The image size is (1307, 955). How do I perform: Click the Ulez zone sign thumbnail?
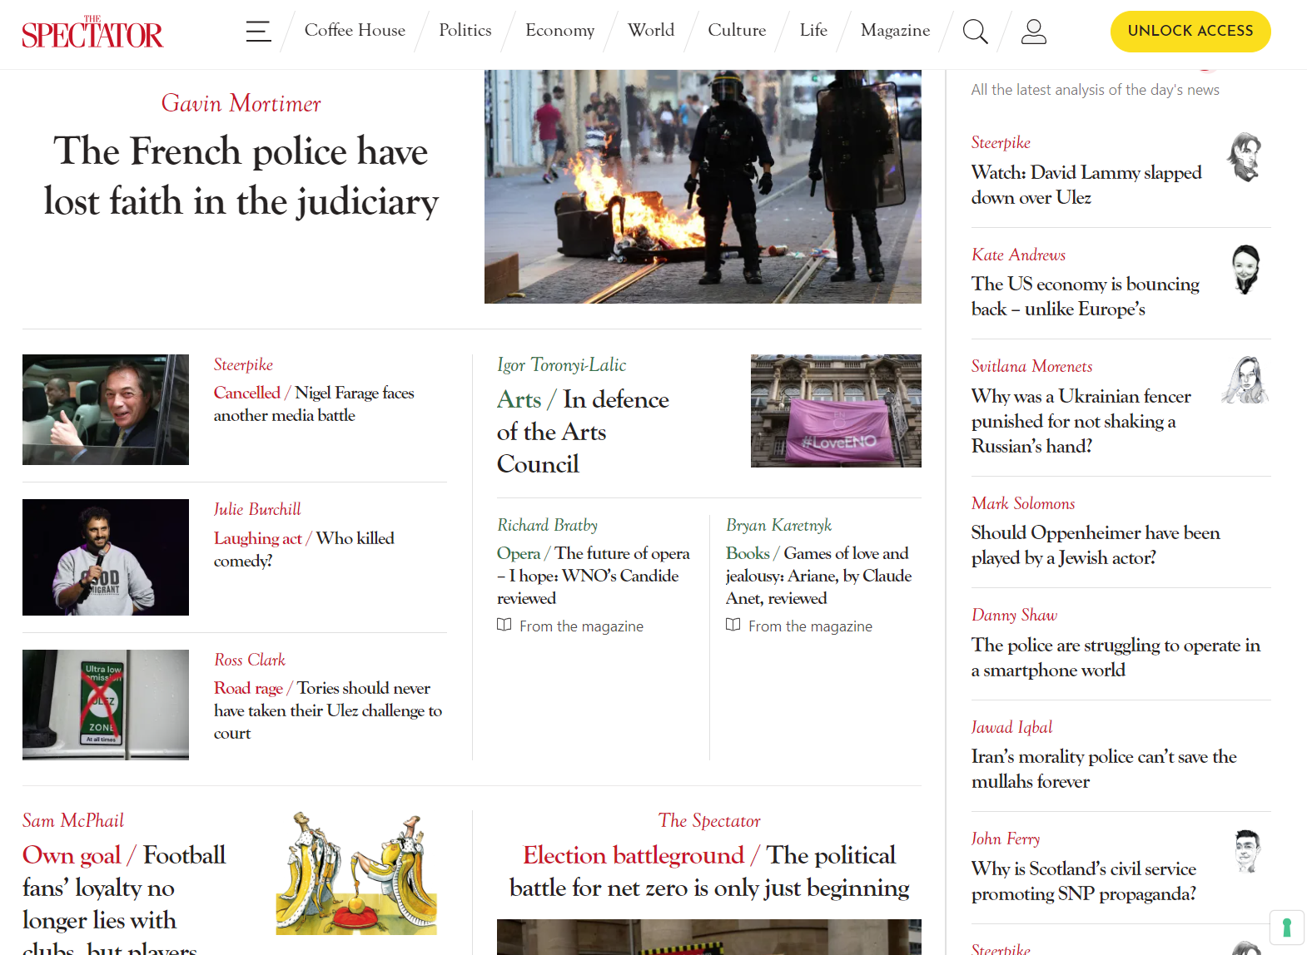(x=106, y=705)
